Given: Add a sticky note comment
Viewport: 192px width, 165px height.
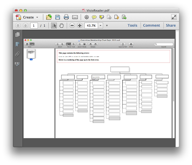Looking at the screenshot, I should [94, 17].
